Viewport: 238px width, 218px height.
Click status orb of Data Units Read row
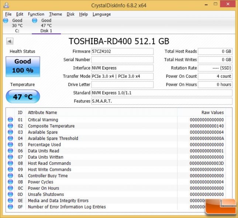coord(10,151)
